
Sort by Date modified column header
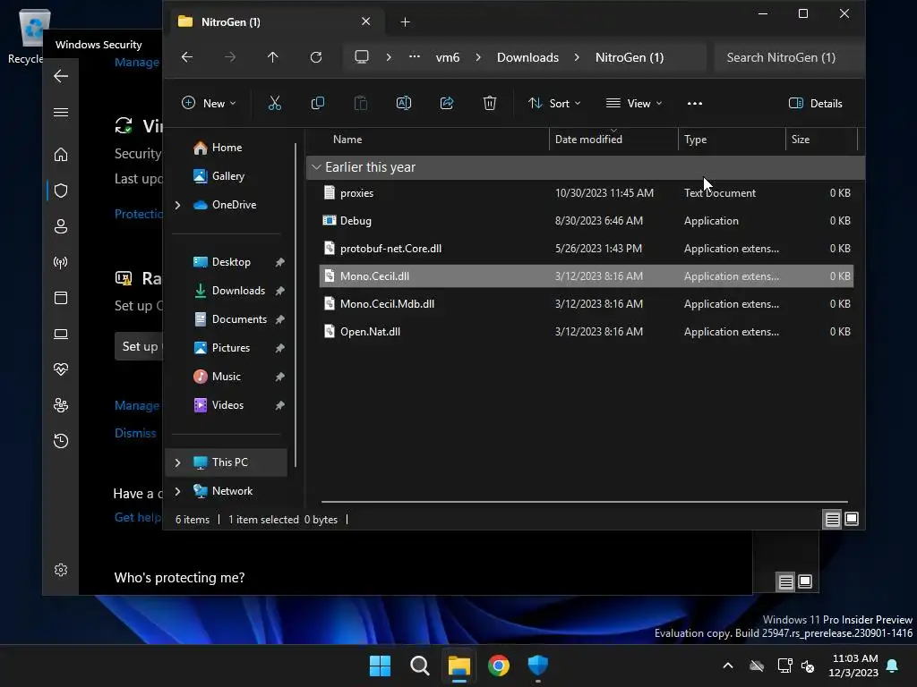(588, 139)
